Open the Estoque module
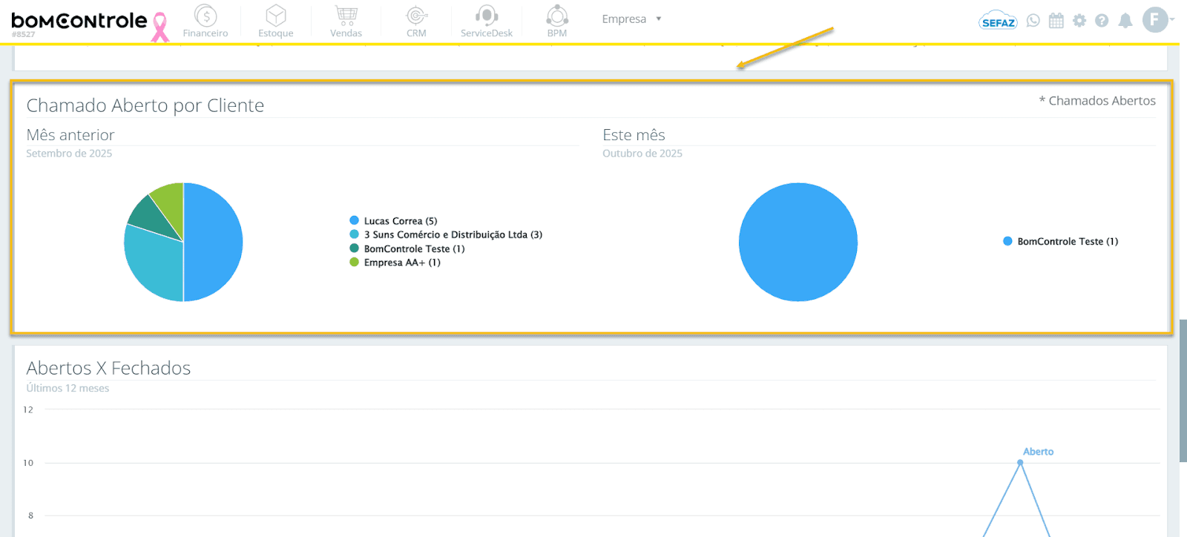 [276, 21]
